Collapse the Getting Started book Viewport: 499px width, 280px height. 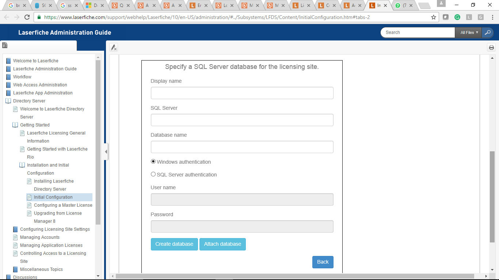(x=15, y=125)
